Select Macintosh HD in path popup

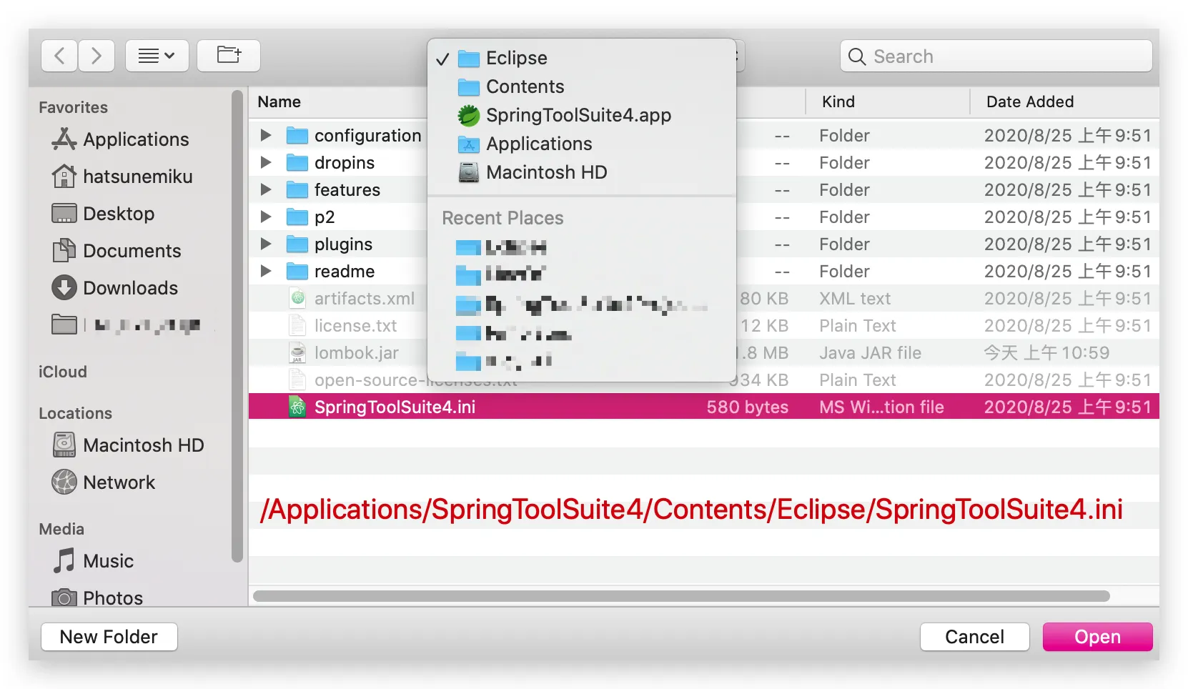(546, 172)
